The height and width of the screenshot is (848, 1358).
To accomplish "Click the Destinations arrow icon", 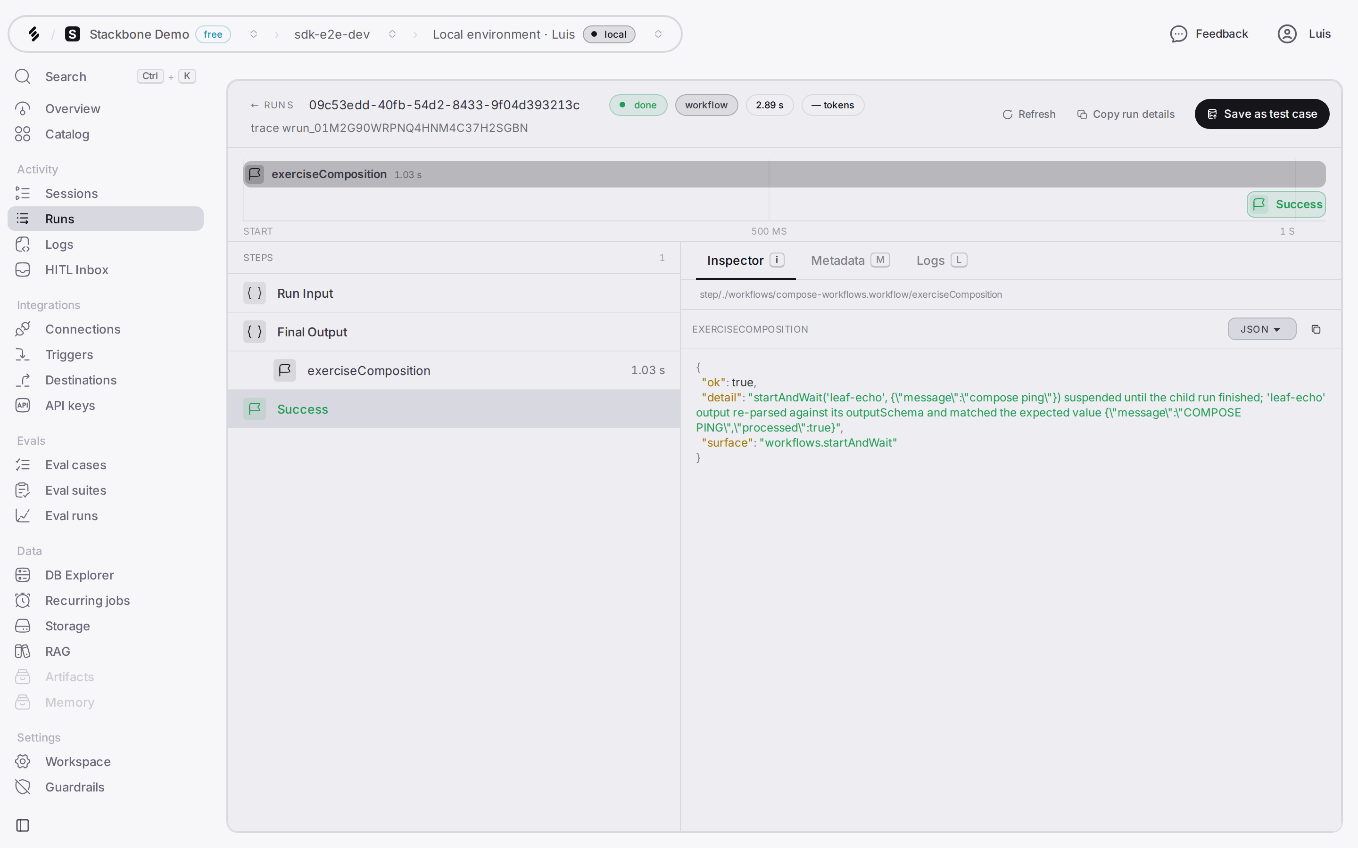I will [23, 380].
